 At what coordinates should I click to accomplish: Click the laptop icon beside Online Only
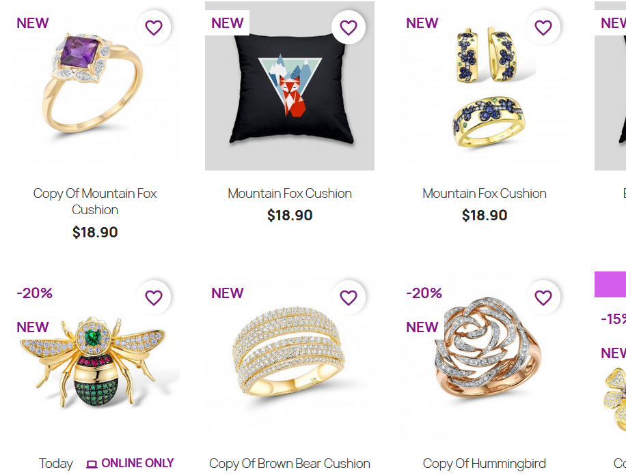point(92,464)
